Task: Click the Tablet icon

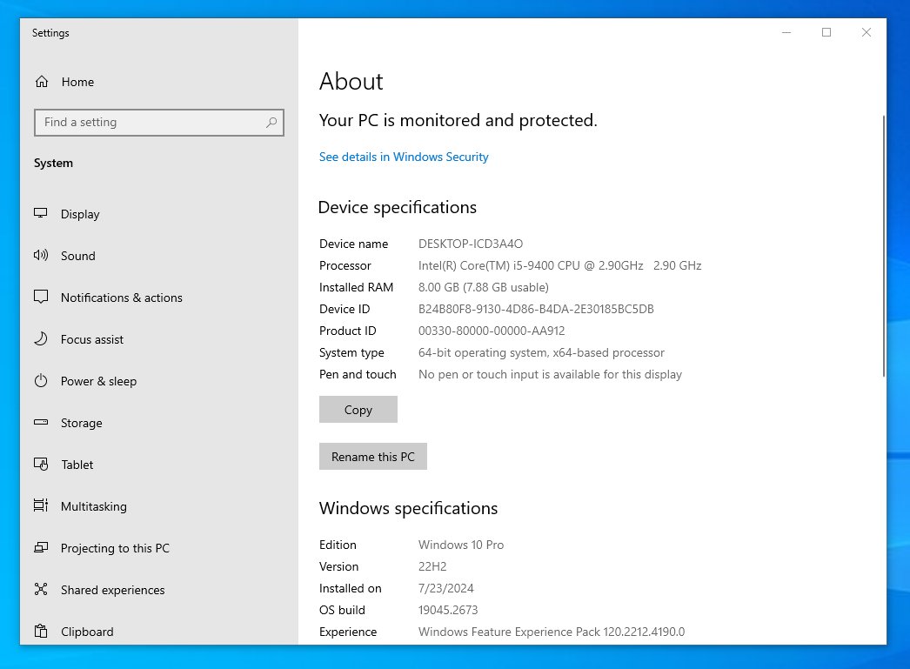Action: (41, 465)
